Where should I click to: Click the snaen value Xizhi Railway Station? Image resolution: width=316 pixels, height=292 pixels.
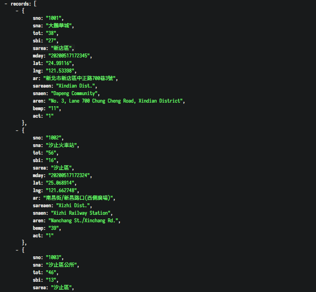(x=81, y=213)
